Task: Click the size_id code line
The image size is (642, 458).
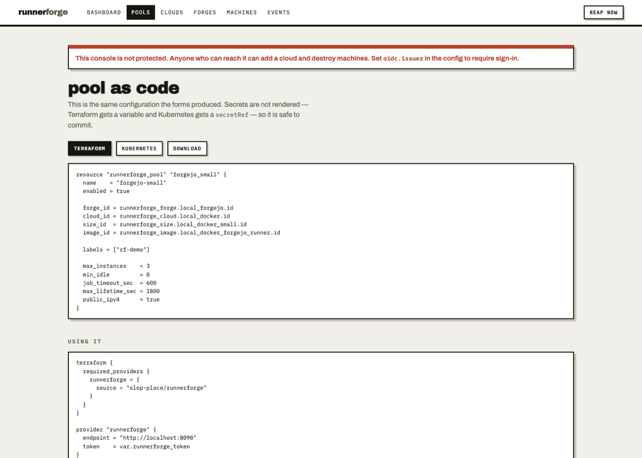Action: (165, 224)
